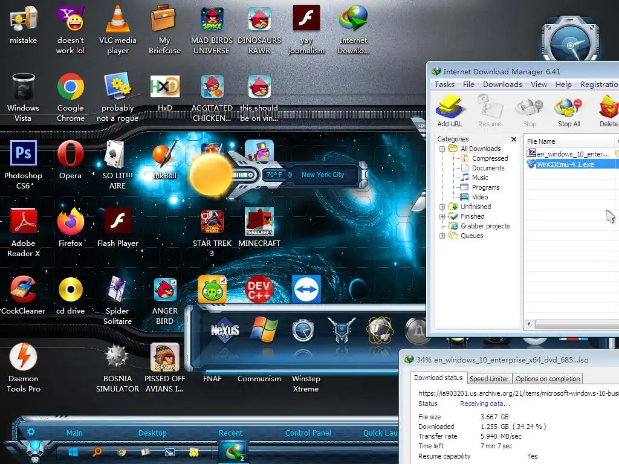Click the IDM taskbar button showing 2
Viewport: 619px width, 464px height.
click(x=233, y=452)
